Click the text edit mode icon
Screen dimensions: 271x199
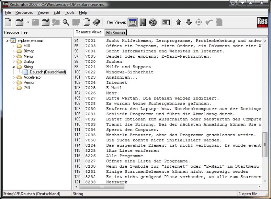pos(166,22)
